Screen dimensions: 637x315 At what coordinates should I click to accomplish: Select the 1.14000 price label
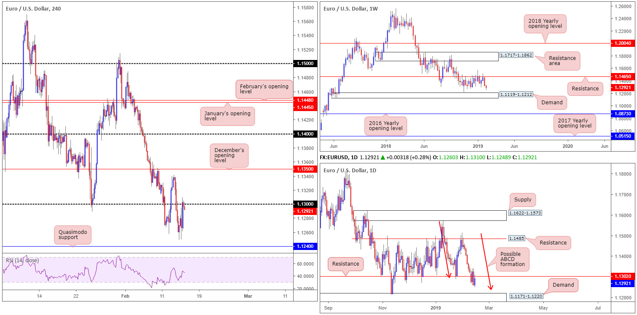305,134
